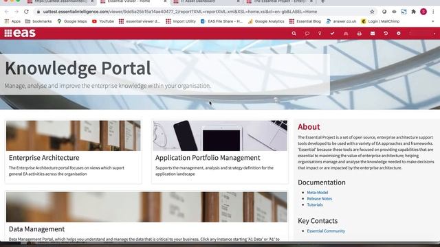
Task: Click the search magnifier icon in the red header
Action: pyautogui.click(x=294, y=34)
